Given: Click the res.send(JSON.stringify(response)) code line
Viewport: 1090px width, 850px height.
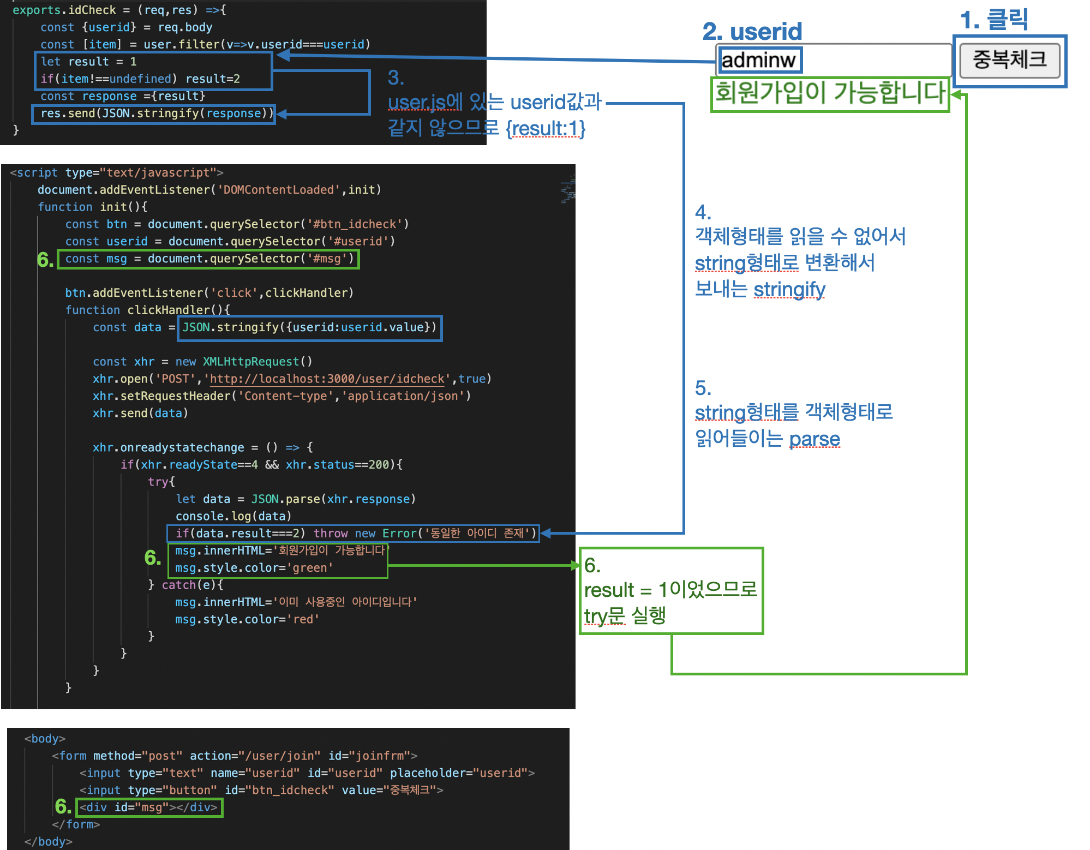Looking at the screenshot, I should (x=154, y=113).
